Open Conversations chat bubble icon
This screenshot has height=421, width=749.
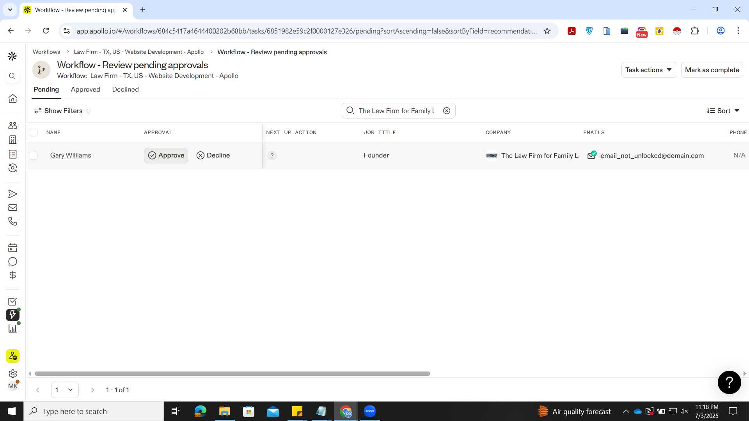(12, 262)
